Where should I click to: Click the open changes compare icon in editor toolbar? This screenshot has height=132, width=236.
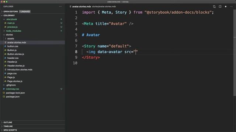(214, 7)
